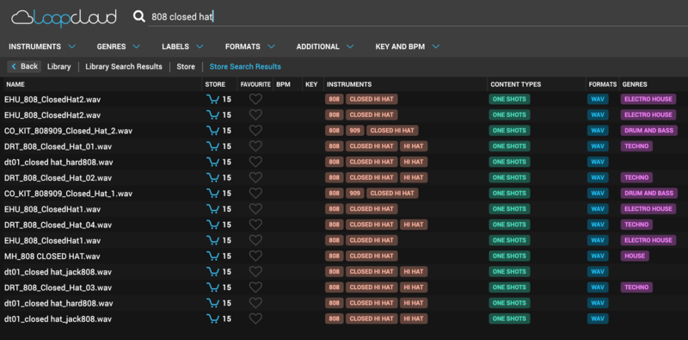
Task: Click the cart icon for DRT_808_Closed_Hat_01.wav
Action: [212, 146]
